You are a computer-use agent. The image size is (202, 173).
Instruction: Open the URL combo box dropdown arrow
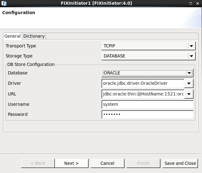pyautogui.click(x=189, y=94)
